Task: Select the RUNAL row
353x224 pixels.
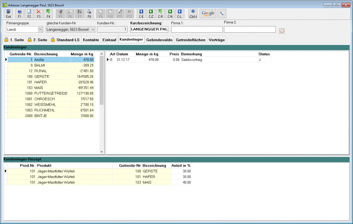Action: click(x=51, y=71)
